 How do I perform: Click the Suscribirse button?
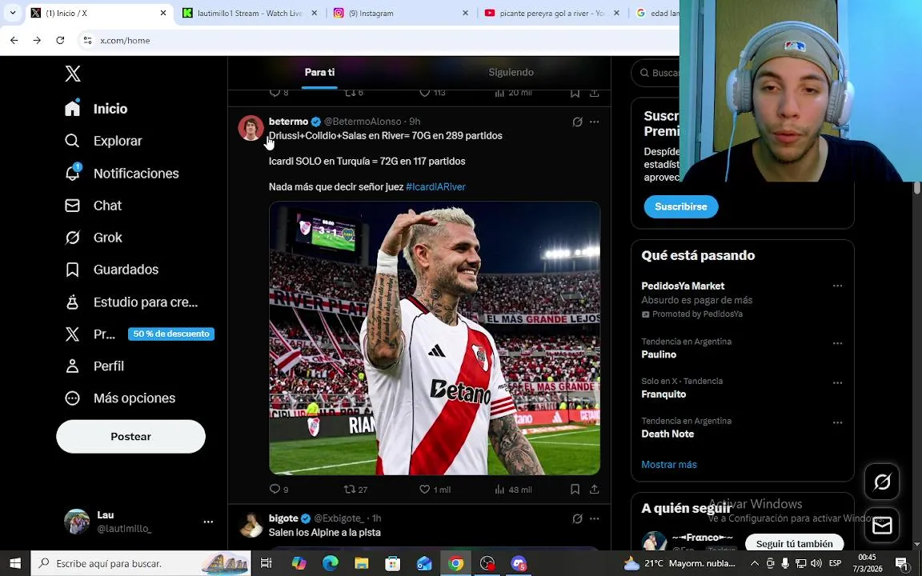coord(681,207)
